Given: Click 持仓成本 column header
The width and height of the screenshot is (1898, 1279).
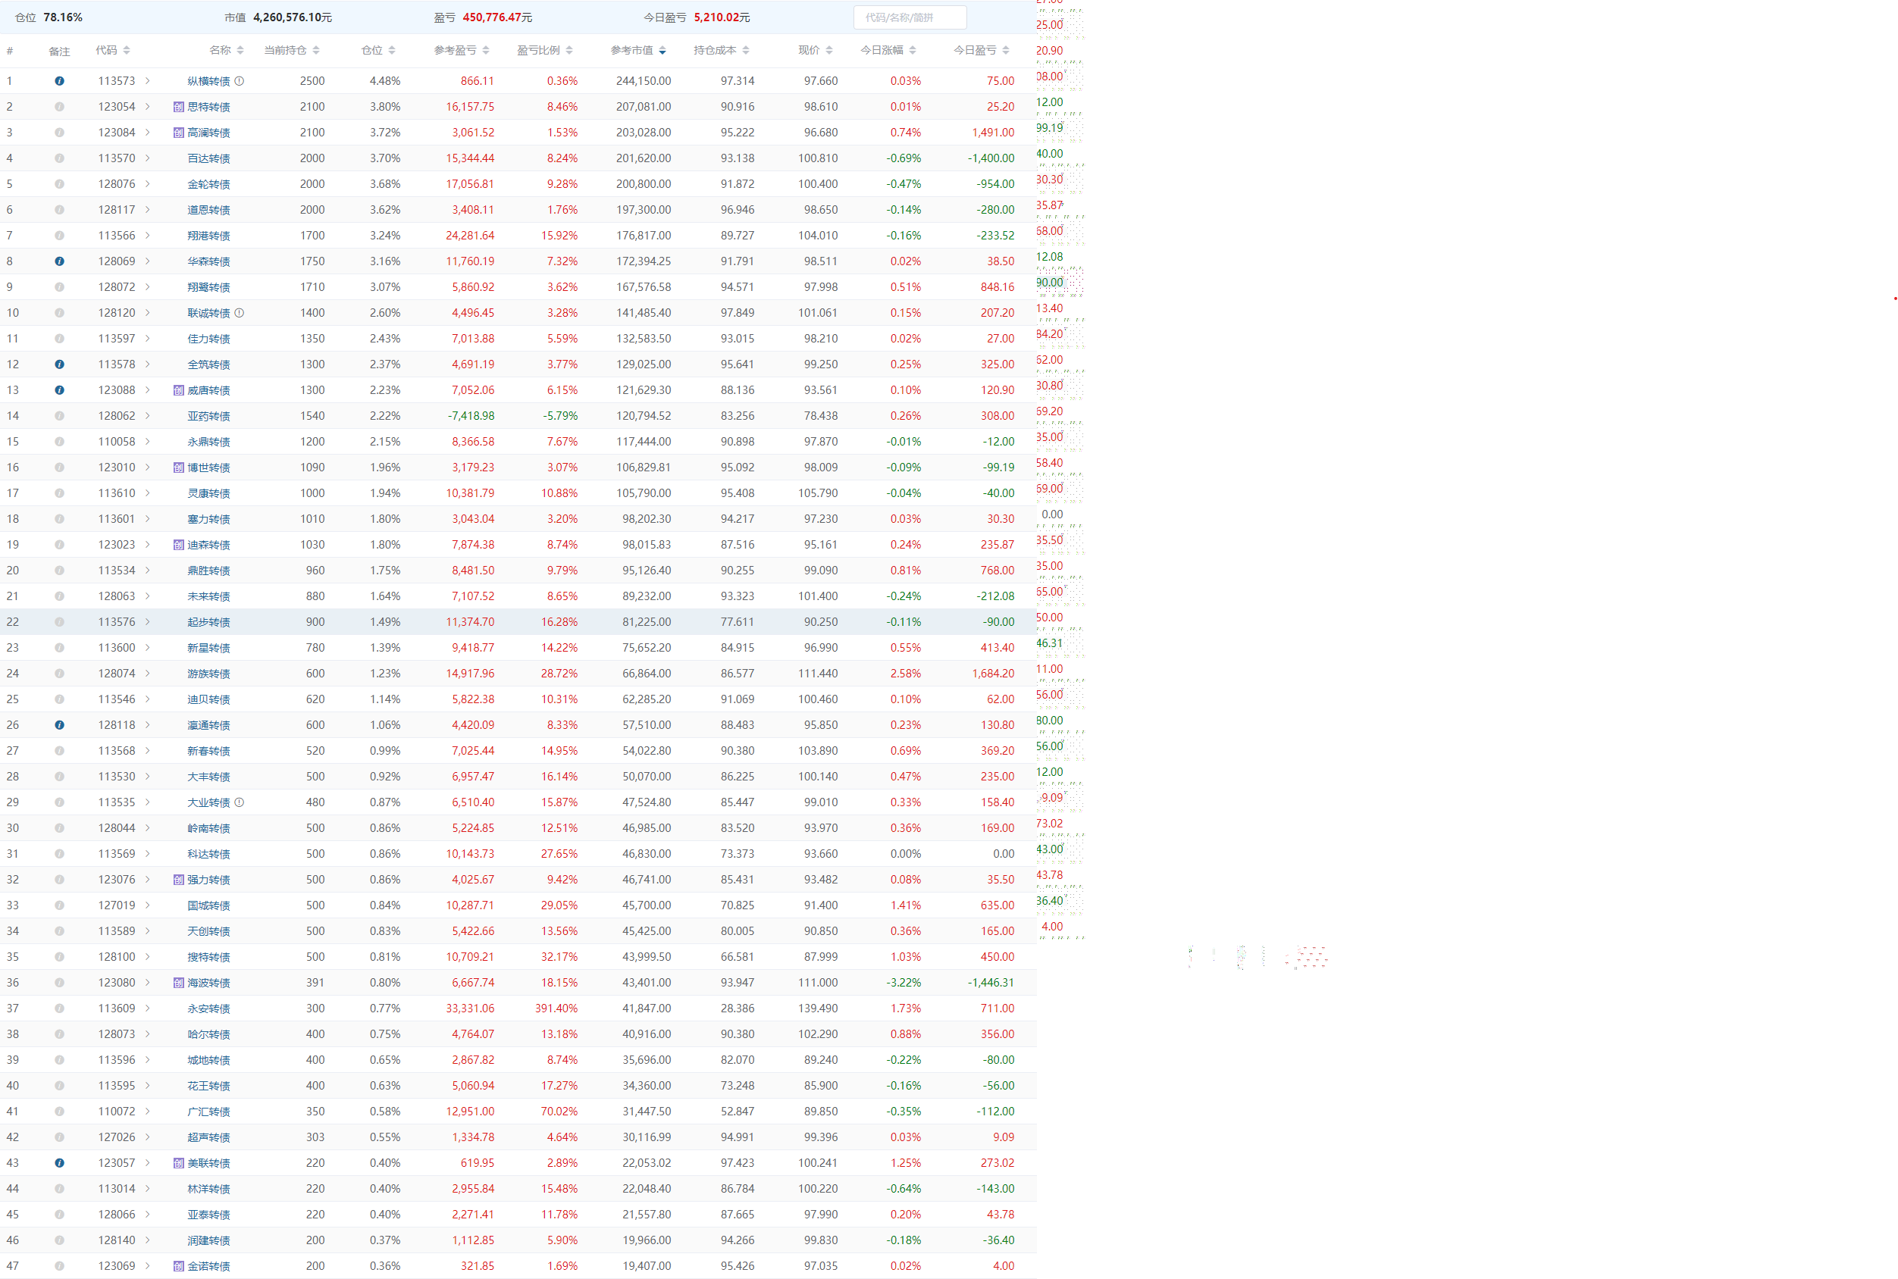Looking at the screenshot, I should (x=715, y=51).
